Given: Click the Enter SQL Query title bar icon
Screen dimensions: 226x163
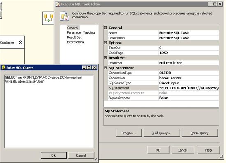Looking at the screenshot, I should [4, 67].
